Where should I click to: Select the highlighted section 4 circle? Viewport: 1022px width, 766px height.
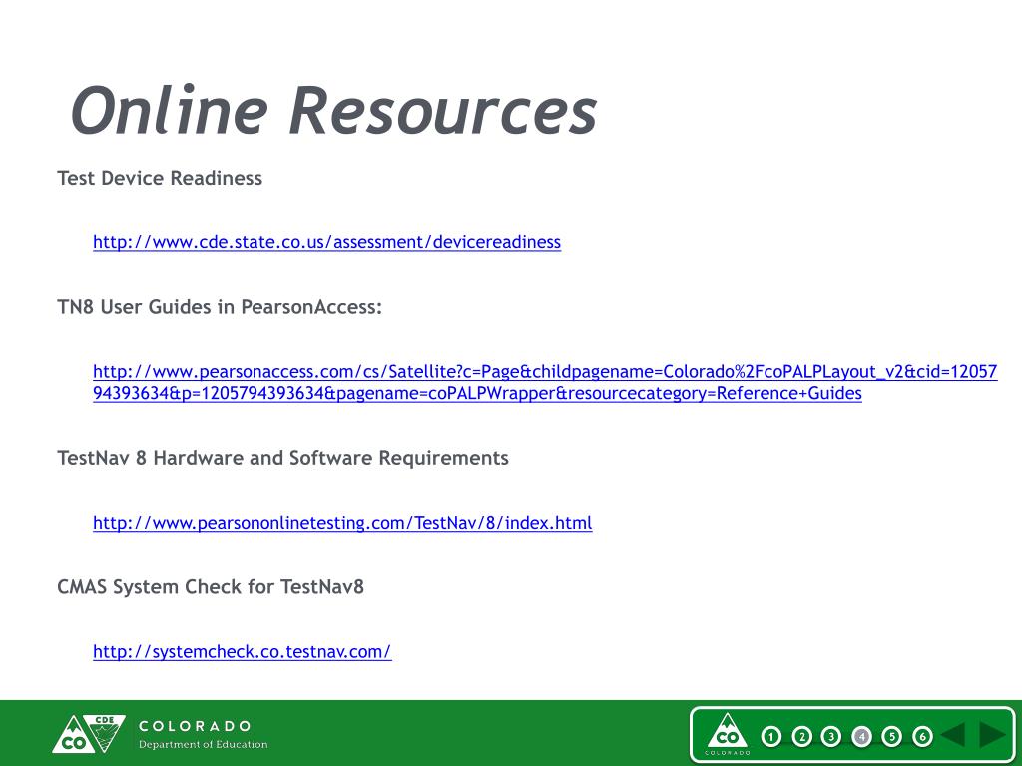pos(861,737)
